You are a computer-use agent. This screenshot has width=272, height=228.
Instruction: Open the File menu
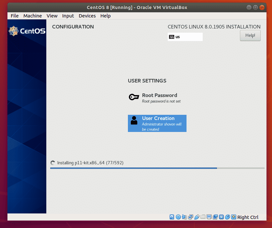tap(15, 16)
